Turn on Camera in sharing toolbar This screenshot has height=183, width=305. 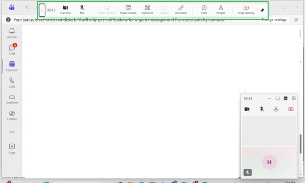coord(65,10)
